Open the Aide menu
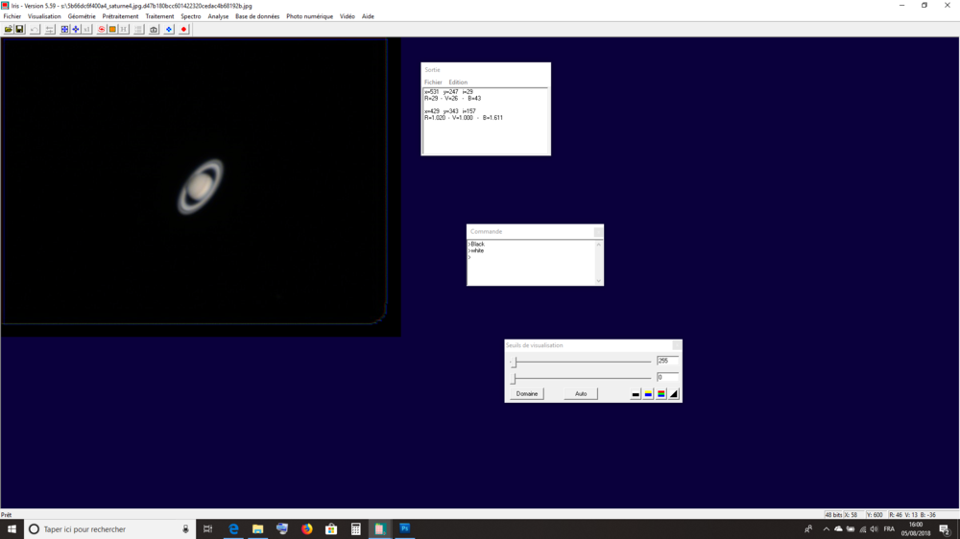 368,16
